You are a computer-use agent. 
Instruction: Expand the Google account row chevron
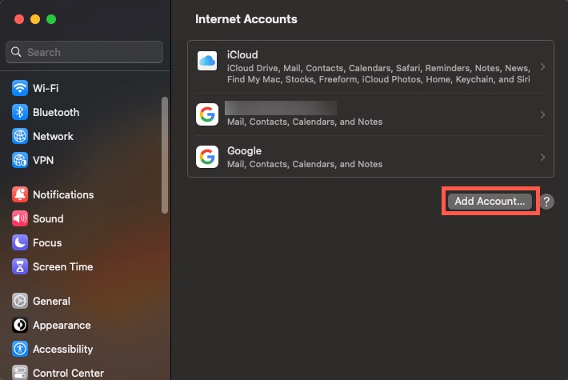[x=542, y=158]
